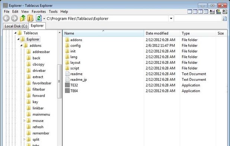Collapse the Tablacus tree node
This screenshot has width=230, height=146.
click(x=15, y=33)
